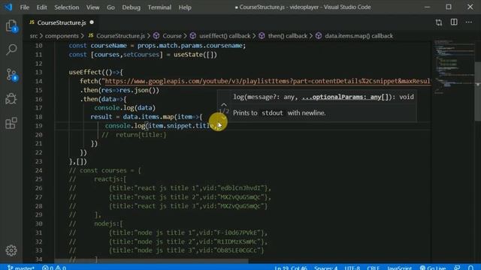Open notifications bell in the status bar
The image size is (481, 270).
click(471, 268)
